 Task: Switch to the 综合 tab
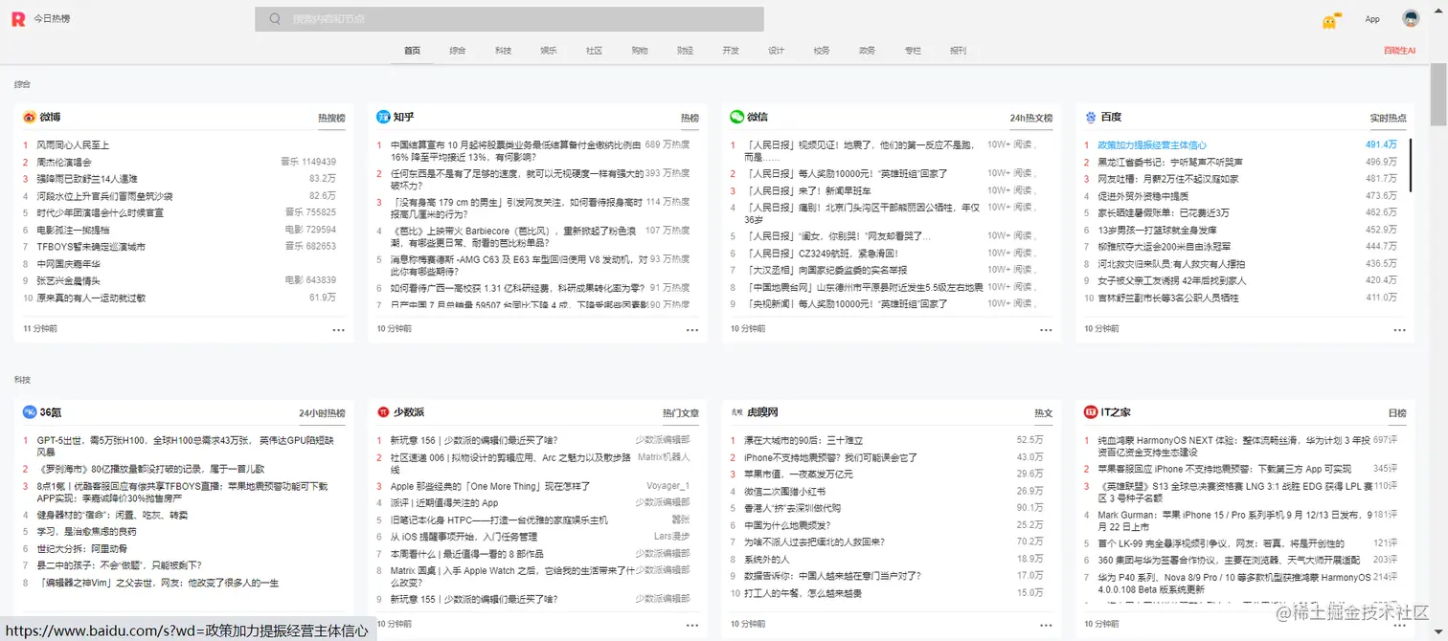point(458,51)
